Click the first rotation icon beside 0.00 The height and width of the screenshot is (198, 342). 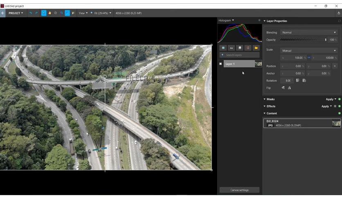pos(297,81)
